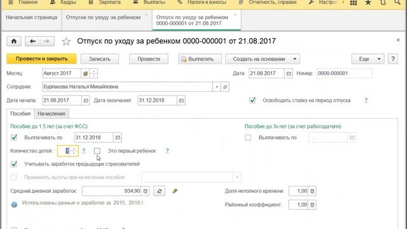Click help hint next to Количество детей
The height and width of the screenshot is (229, 407).
point(83,151)
